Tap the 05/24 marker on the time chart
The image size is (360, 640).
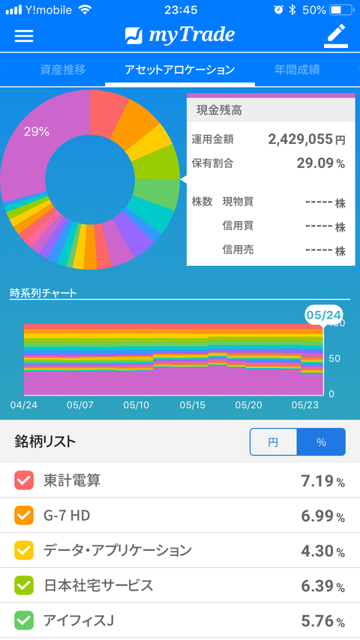click(324, 315)
